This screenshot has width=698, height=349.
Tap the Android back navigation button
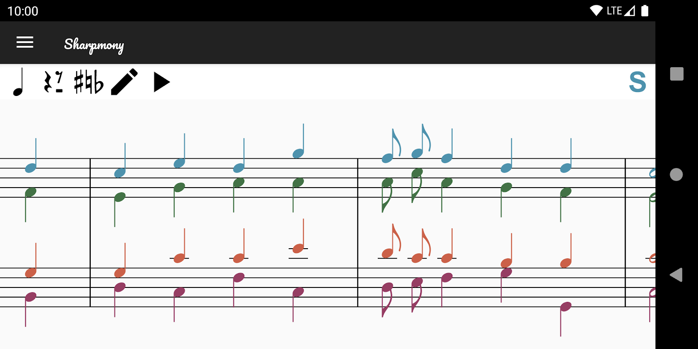(x=676, y=275)
